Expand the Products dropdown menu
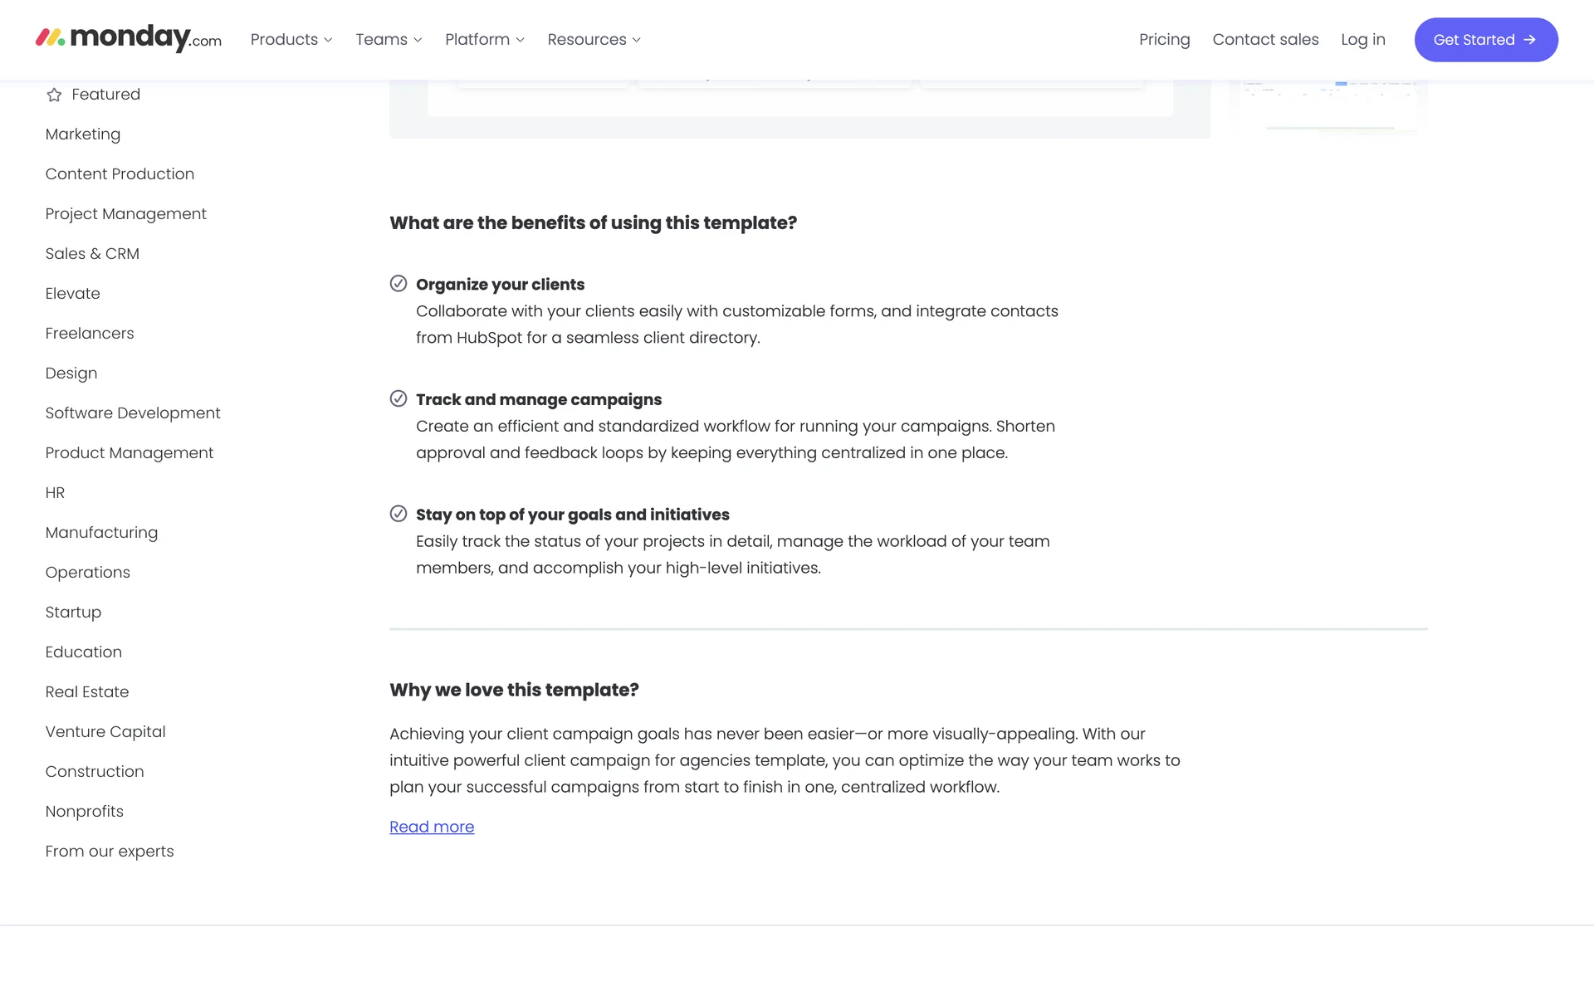Screen dimensions: 1594x996 coord(291,40)
